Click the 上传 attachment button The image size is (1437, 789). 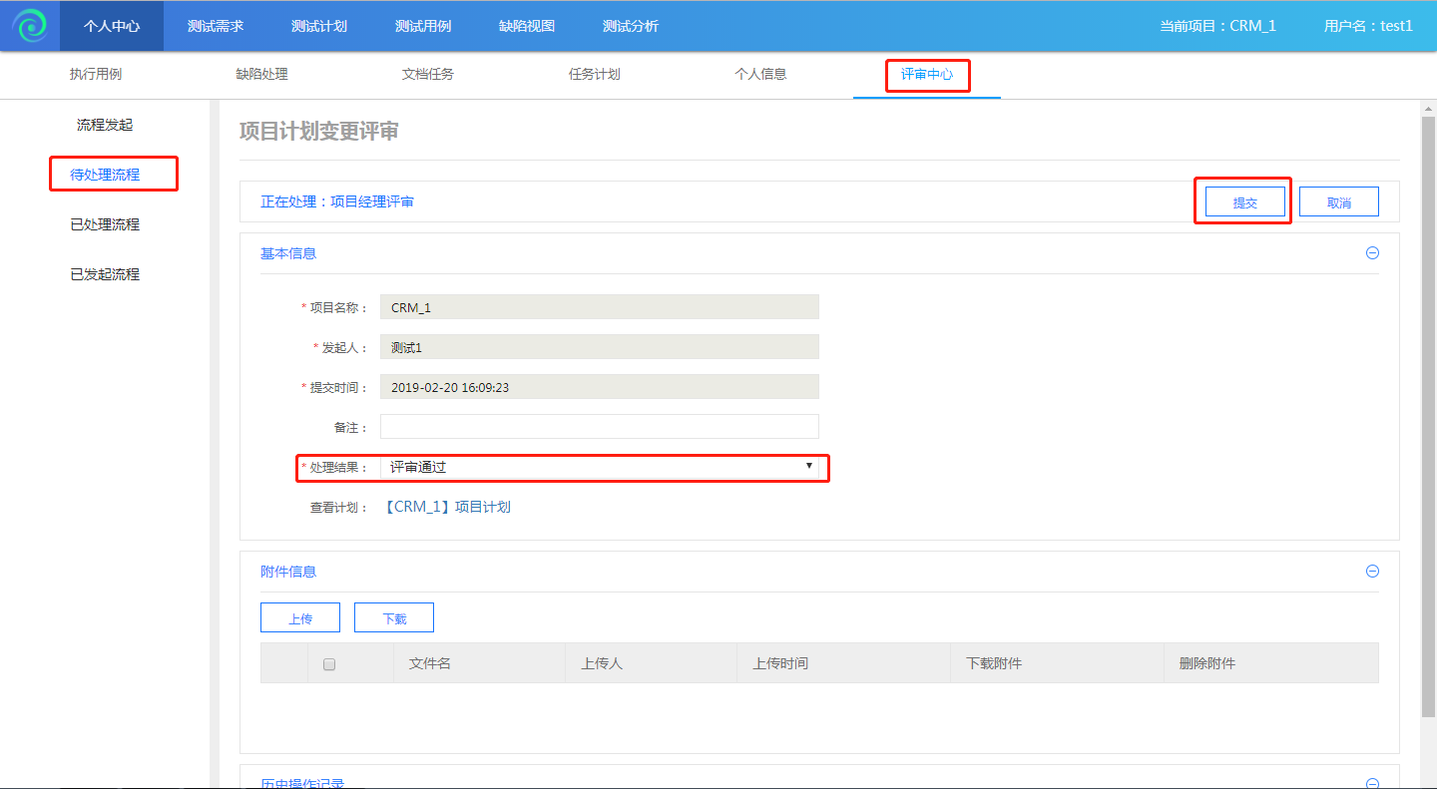[x=300, y=618]
